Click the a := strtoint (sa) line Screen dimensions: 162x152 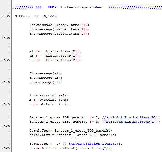coord(49,104)
